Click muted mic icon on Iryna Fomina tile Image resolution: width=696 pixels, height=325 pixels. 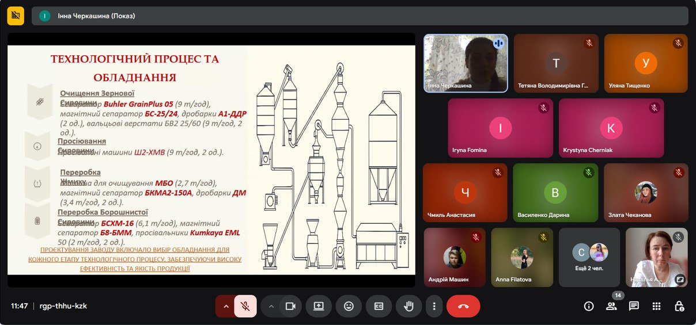tap(543, 108)
